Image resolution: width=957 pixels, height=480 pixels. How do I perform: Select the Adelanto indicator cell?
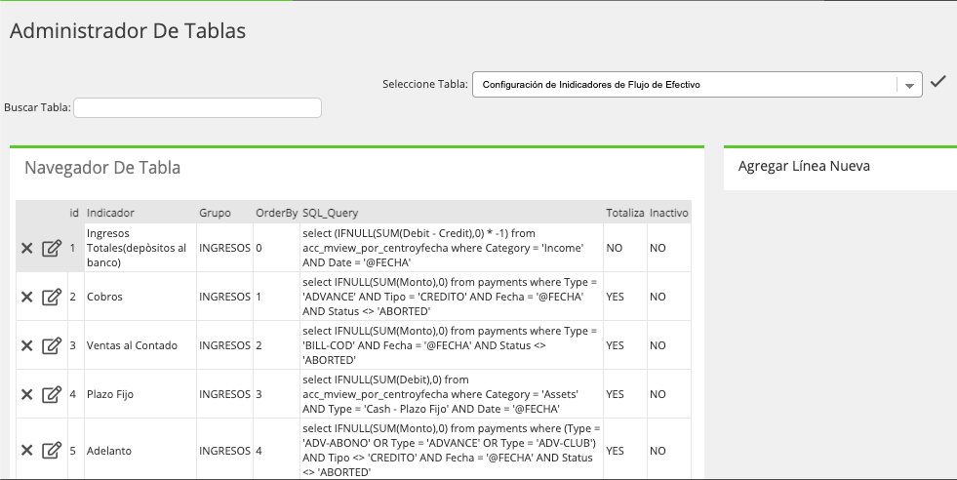tap(140, 451)
